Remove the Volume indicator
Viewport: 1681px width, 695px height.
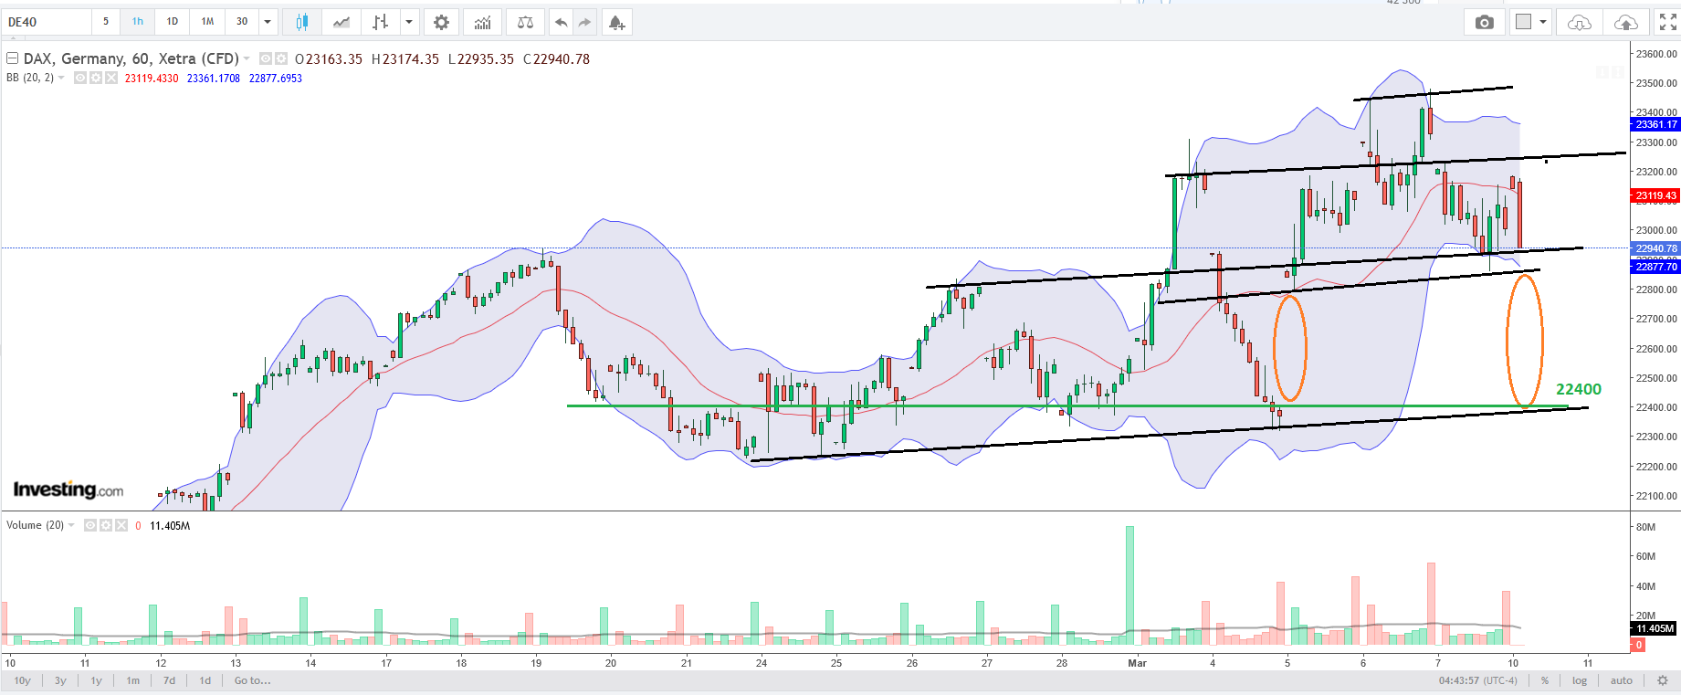pyautogui.click(x=121, y=525)
